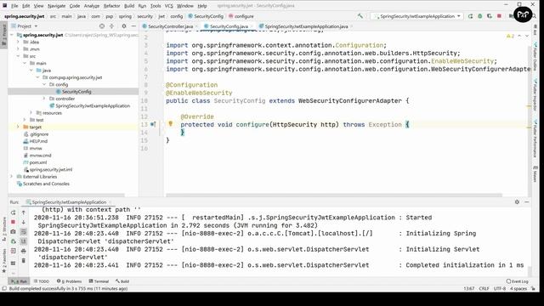Click the Exit icon in Run panel

pos(14,251)
